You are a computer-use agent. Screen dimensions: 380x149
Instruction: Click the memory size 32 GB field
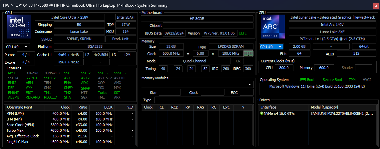coord(171,46)
